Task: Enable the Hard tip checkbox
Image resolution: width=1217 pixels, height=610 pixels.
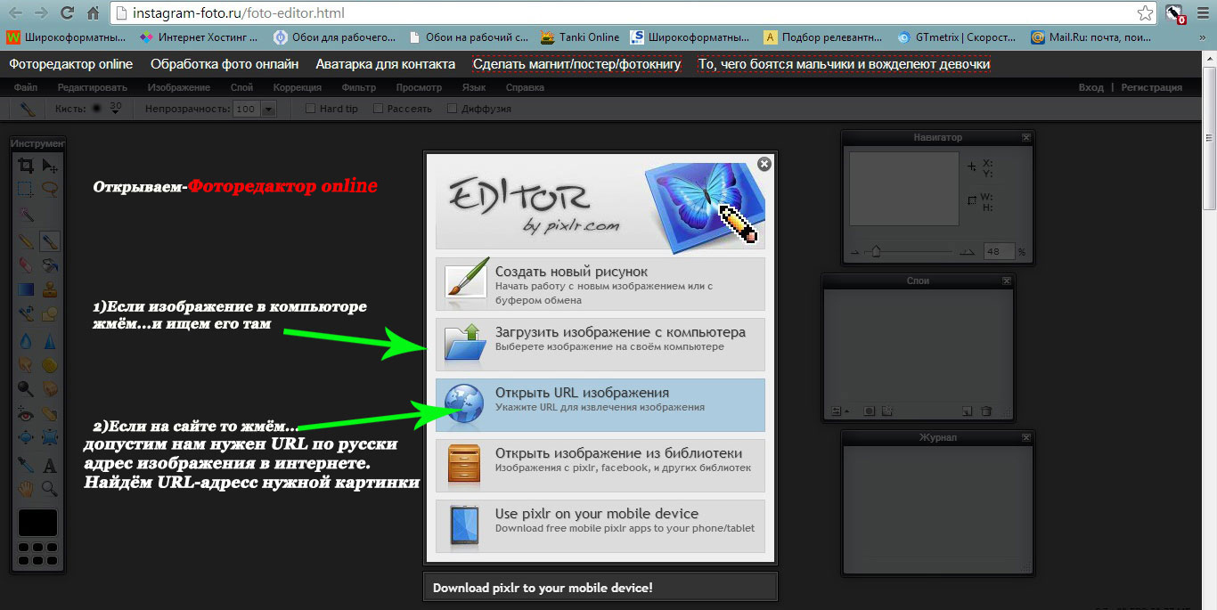Action: point(310,109)
